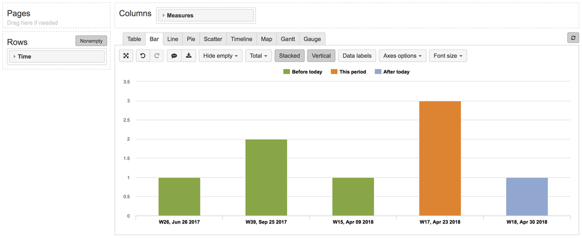Open the comment bubble icon

[x=174, y=56]
